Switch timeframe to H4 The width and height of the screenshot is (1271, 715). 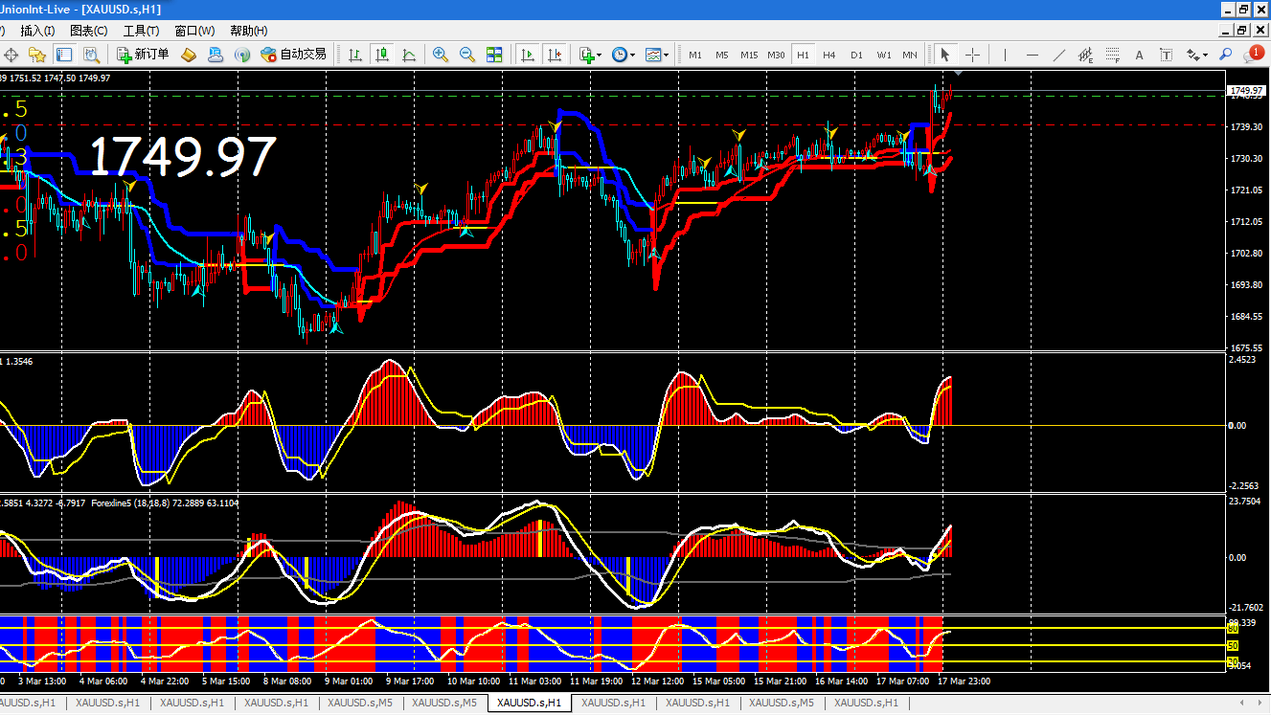tap(829, 55)
